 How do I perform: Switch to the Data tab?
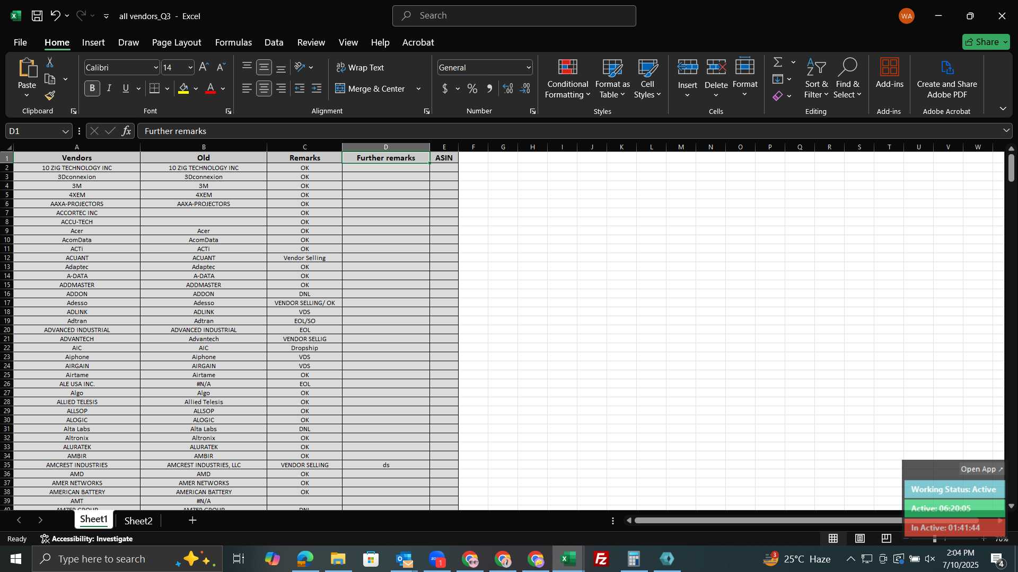[x=274, y=42]
